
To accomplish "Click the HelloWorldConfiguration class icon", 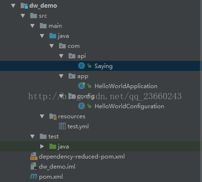I will click(82, 106).
